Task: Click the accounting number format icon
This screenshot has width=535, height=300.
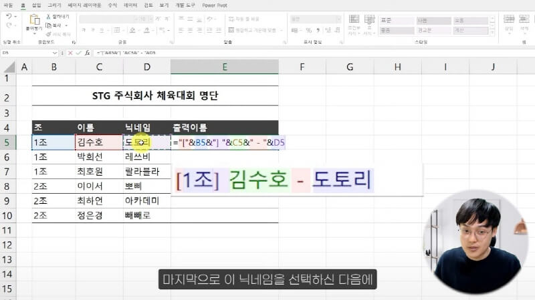Action: 294,30
